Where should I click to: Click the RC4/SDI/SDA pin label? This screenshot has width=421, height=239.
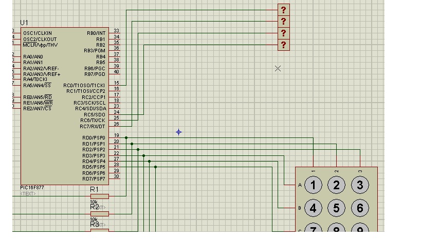click(91, 109)
